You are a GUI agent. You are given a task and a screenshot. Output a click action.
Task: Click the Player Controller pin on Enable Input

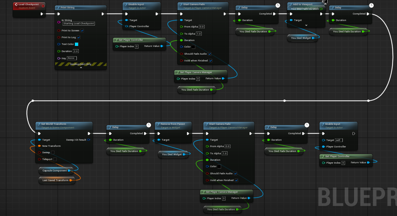click(x=323, y=146)
